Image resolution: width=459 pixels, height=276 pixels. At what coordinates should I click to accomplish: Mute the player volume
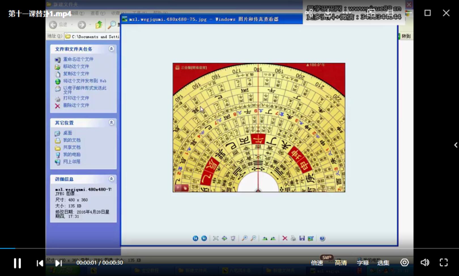[x=424, y=263]
